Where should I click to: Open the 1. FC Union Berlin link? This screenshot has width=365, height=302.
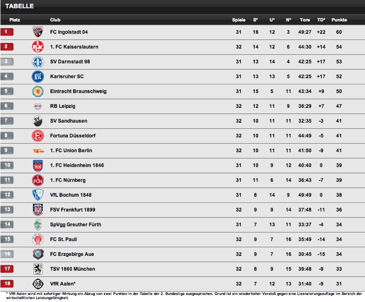tap(71, 150)
